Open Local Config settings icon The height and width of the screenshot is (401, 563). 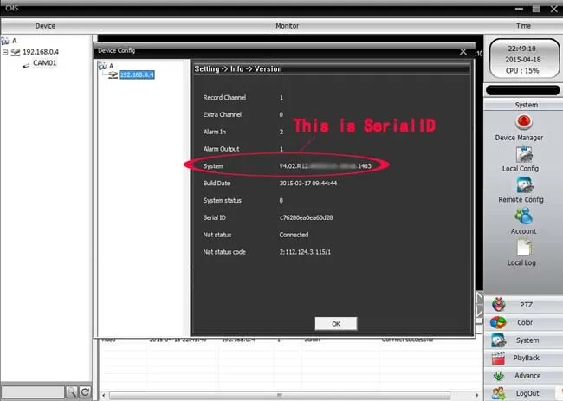pyautogui.click(x=524, y=155)
